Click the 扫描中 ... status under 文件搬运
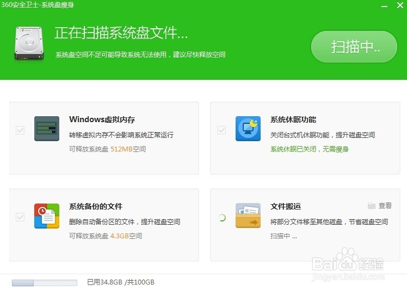407x291 pixels. tap(283, 236)
